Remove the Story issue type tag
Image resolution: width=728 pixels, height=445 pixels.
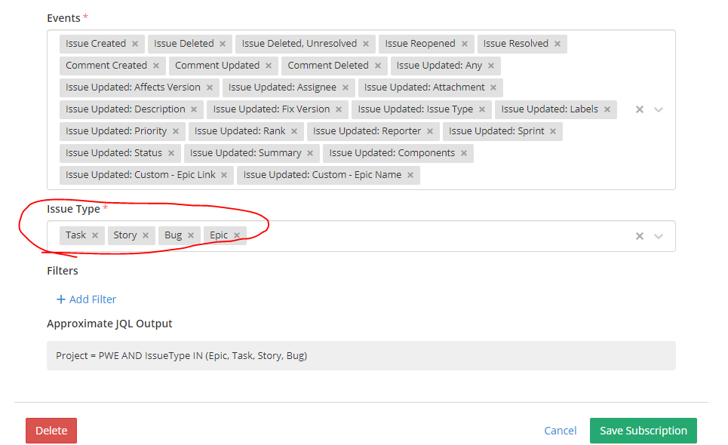coord(145,235)
